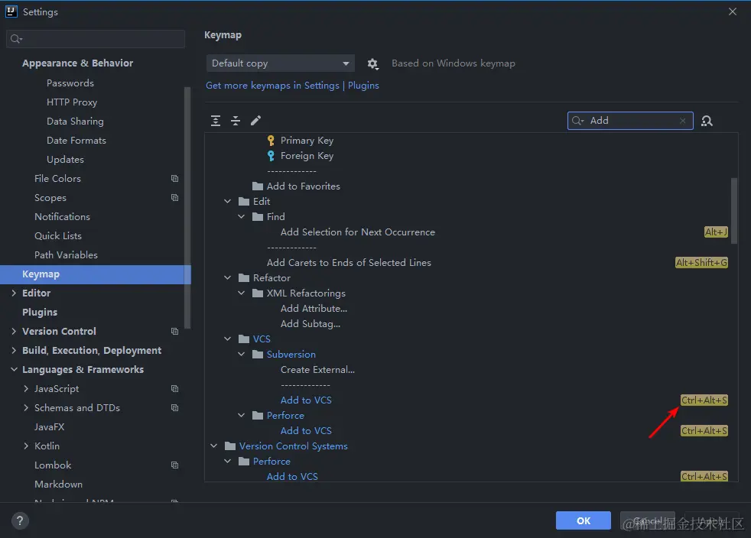Image resolution: width=751 pixels, height=538 pixels.
Task: Select Add Selection for Next Occurrence action
Action: (x=358, y=232)
